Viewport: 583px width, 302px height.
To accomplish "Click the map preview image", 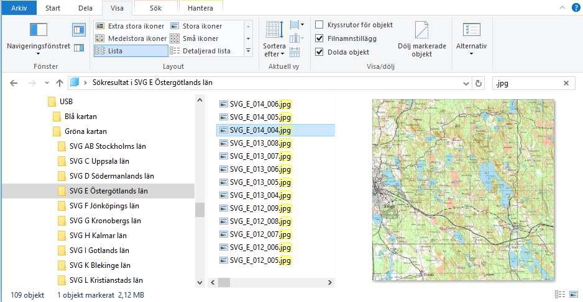I will tap(463, 190).
